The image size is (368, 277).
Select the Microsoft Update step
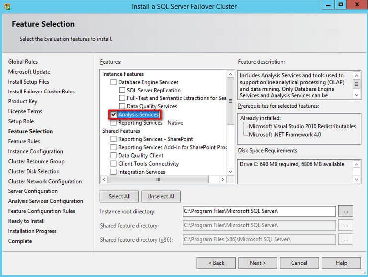point(29,72)
